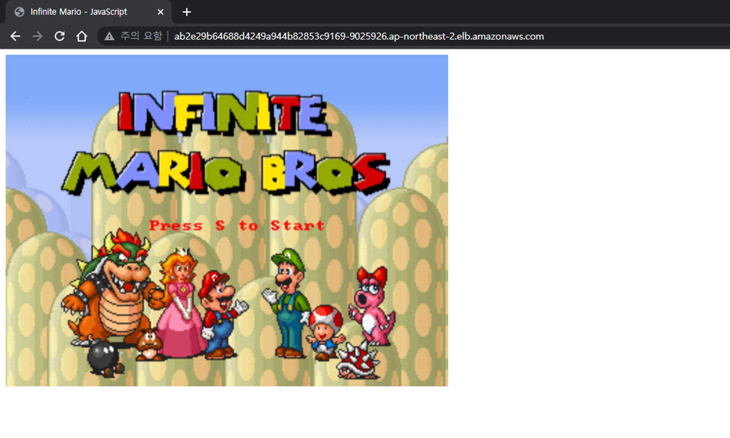
Task: Click the INFINITE title logo
Action: [x=223, y=113]
